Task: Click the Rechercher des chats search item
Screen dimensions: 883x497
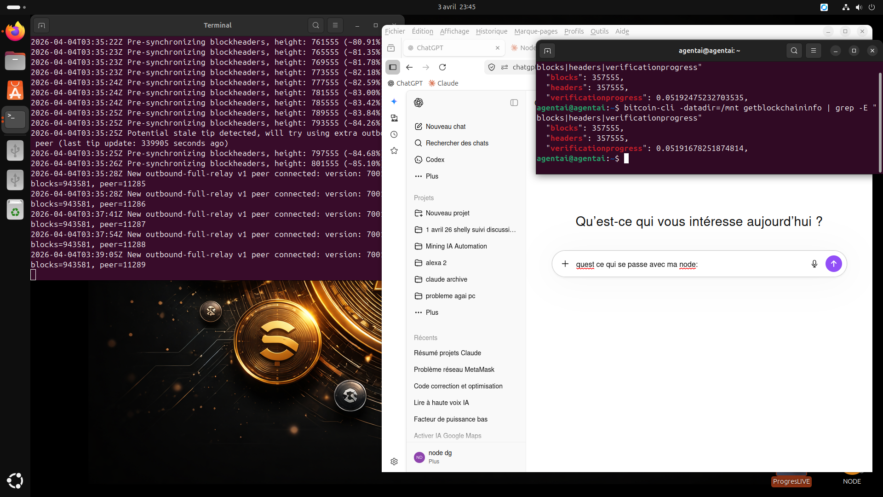Action: click(457, 143)
